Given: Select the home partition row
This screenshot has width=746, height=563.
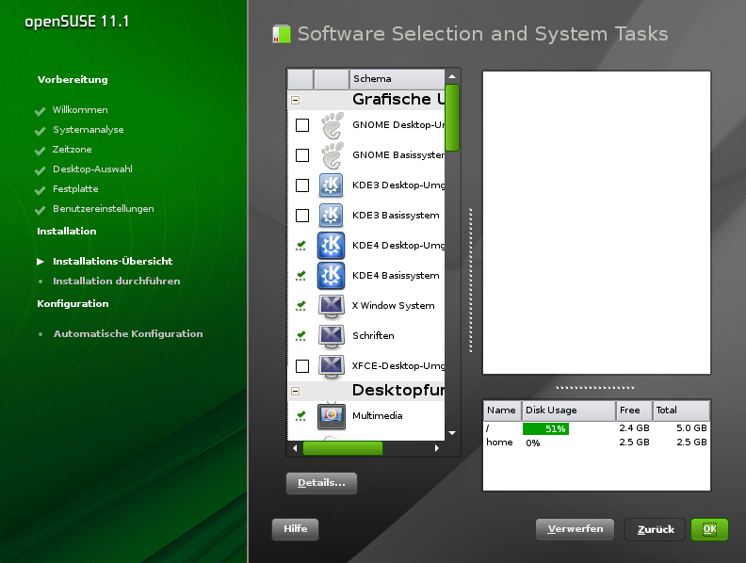Looking at the screenshot, I should point(596,442).
